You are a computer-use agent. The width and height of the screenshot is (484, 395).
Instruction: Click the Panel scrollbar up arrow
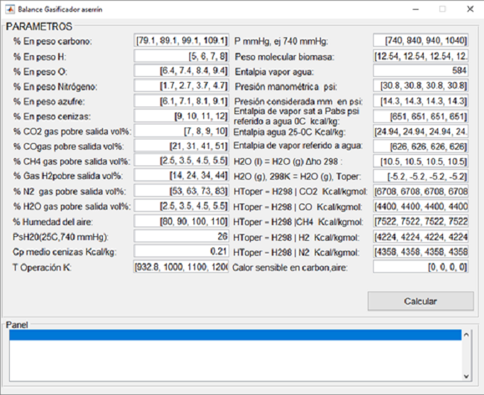click(x=468, y=336)
